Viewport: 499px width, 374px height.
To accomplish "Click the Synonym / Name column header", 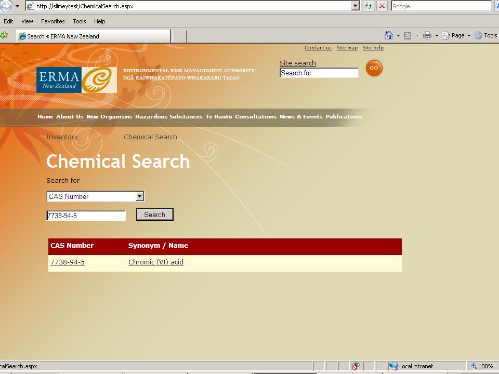I will [158, 246].
